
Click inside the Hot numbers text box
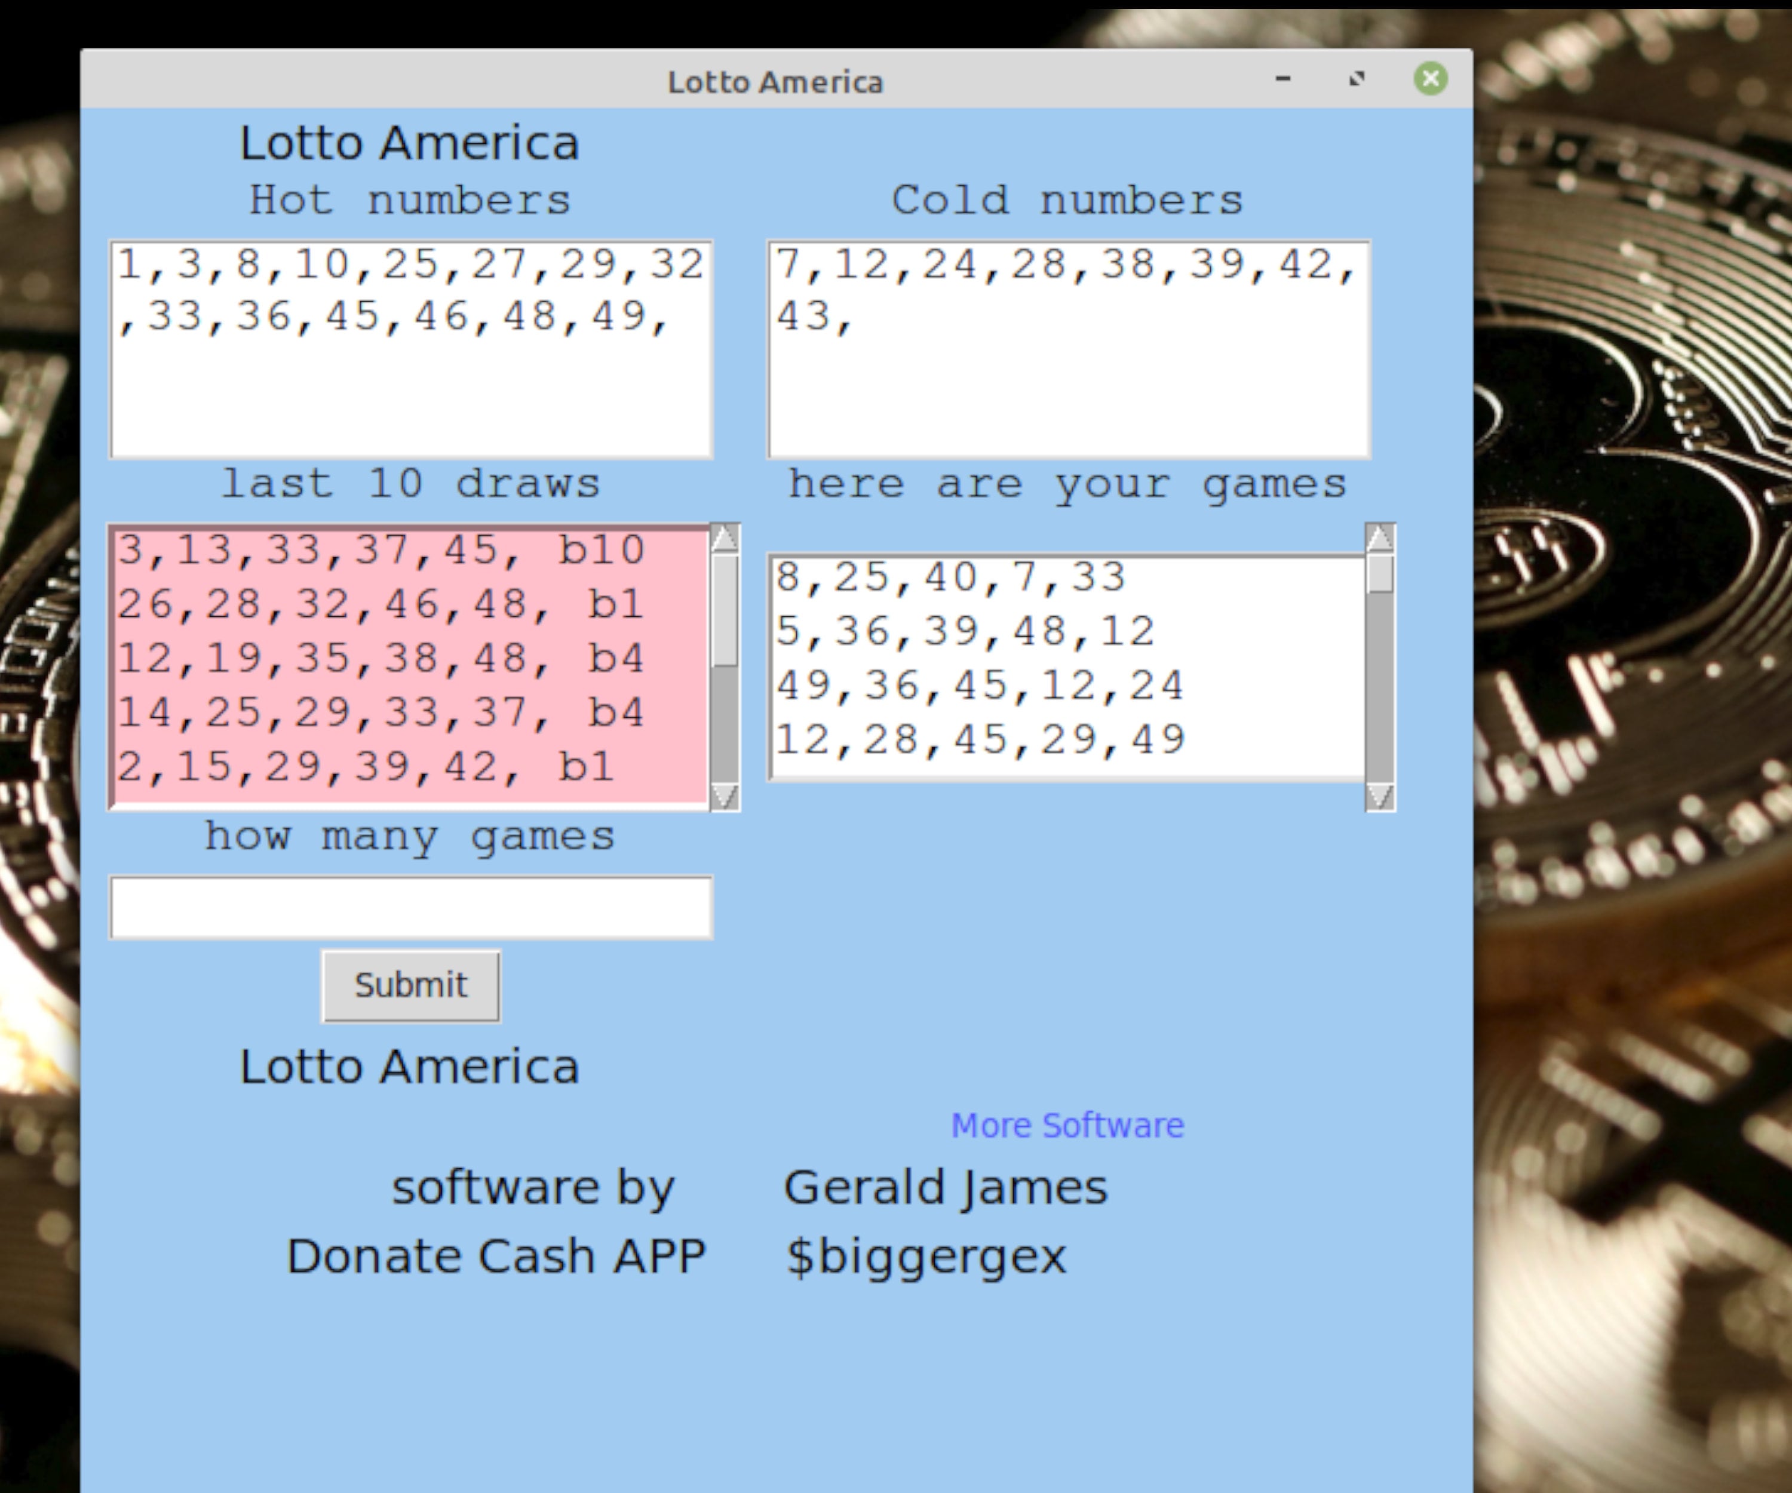(410, 350)
